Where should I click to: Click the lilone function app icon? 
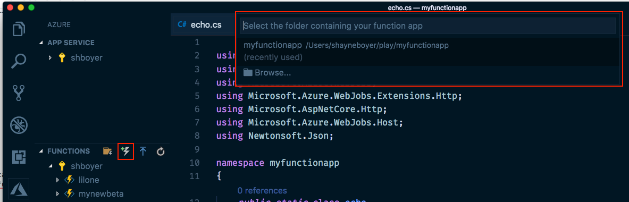point(70,180)
